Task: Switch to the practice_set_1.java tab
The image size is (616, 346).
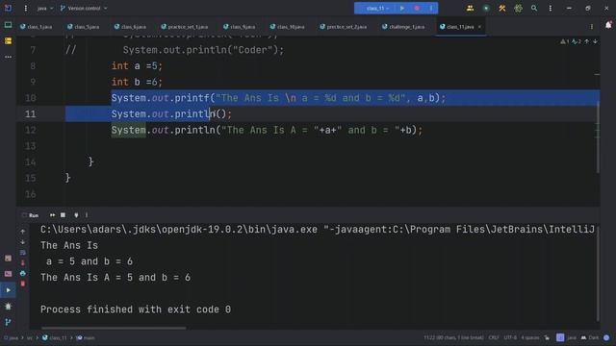Action: pyautogui.click(x=185, y=27)
